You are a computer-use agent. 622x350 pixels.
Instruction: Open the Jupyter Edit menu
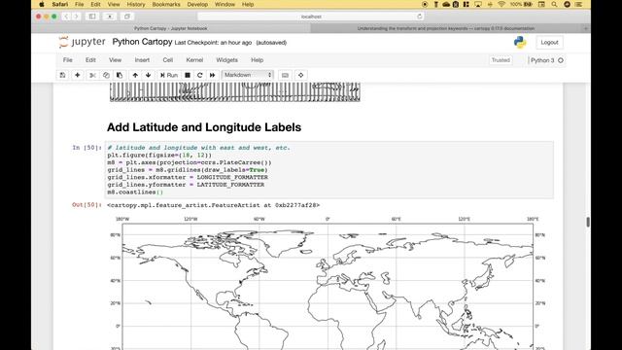tap(90, 60)
